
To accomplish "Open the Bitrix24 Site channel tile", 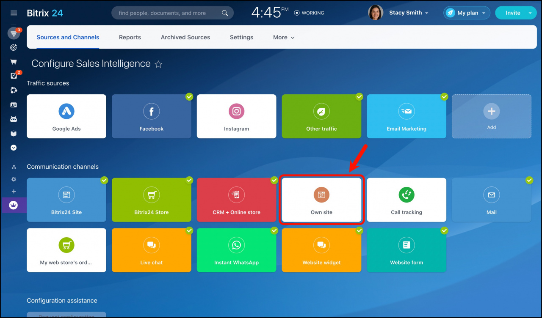I will 66,200.
